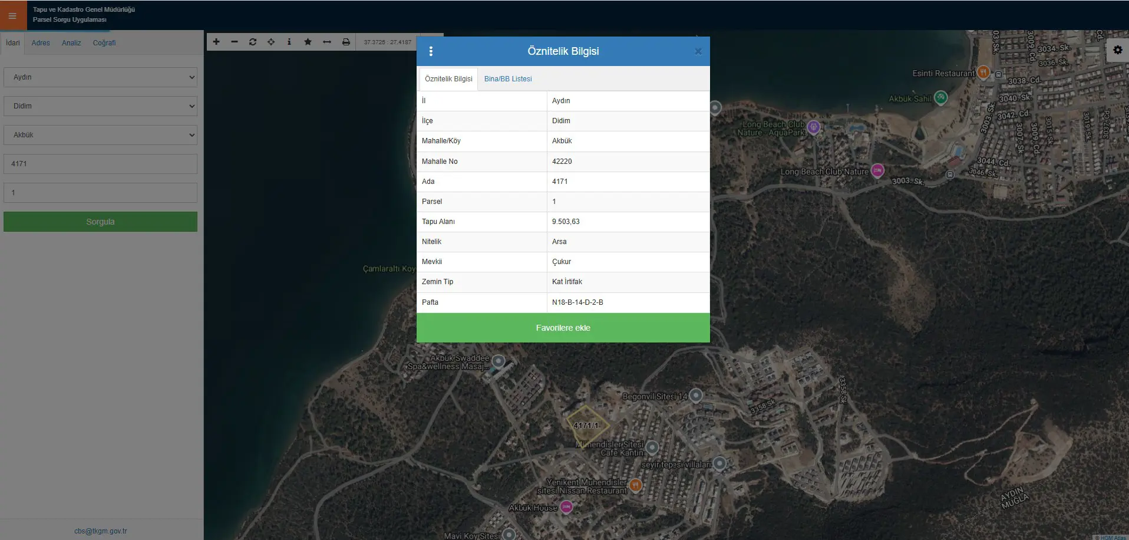Click the Ada input field with 4171
Image resolution: width=1129 pixels, height=540 pixels.
point(100,164)
